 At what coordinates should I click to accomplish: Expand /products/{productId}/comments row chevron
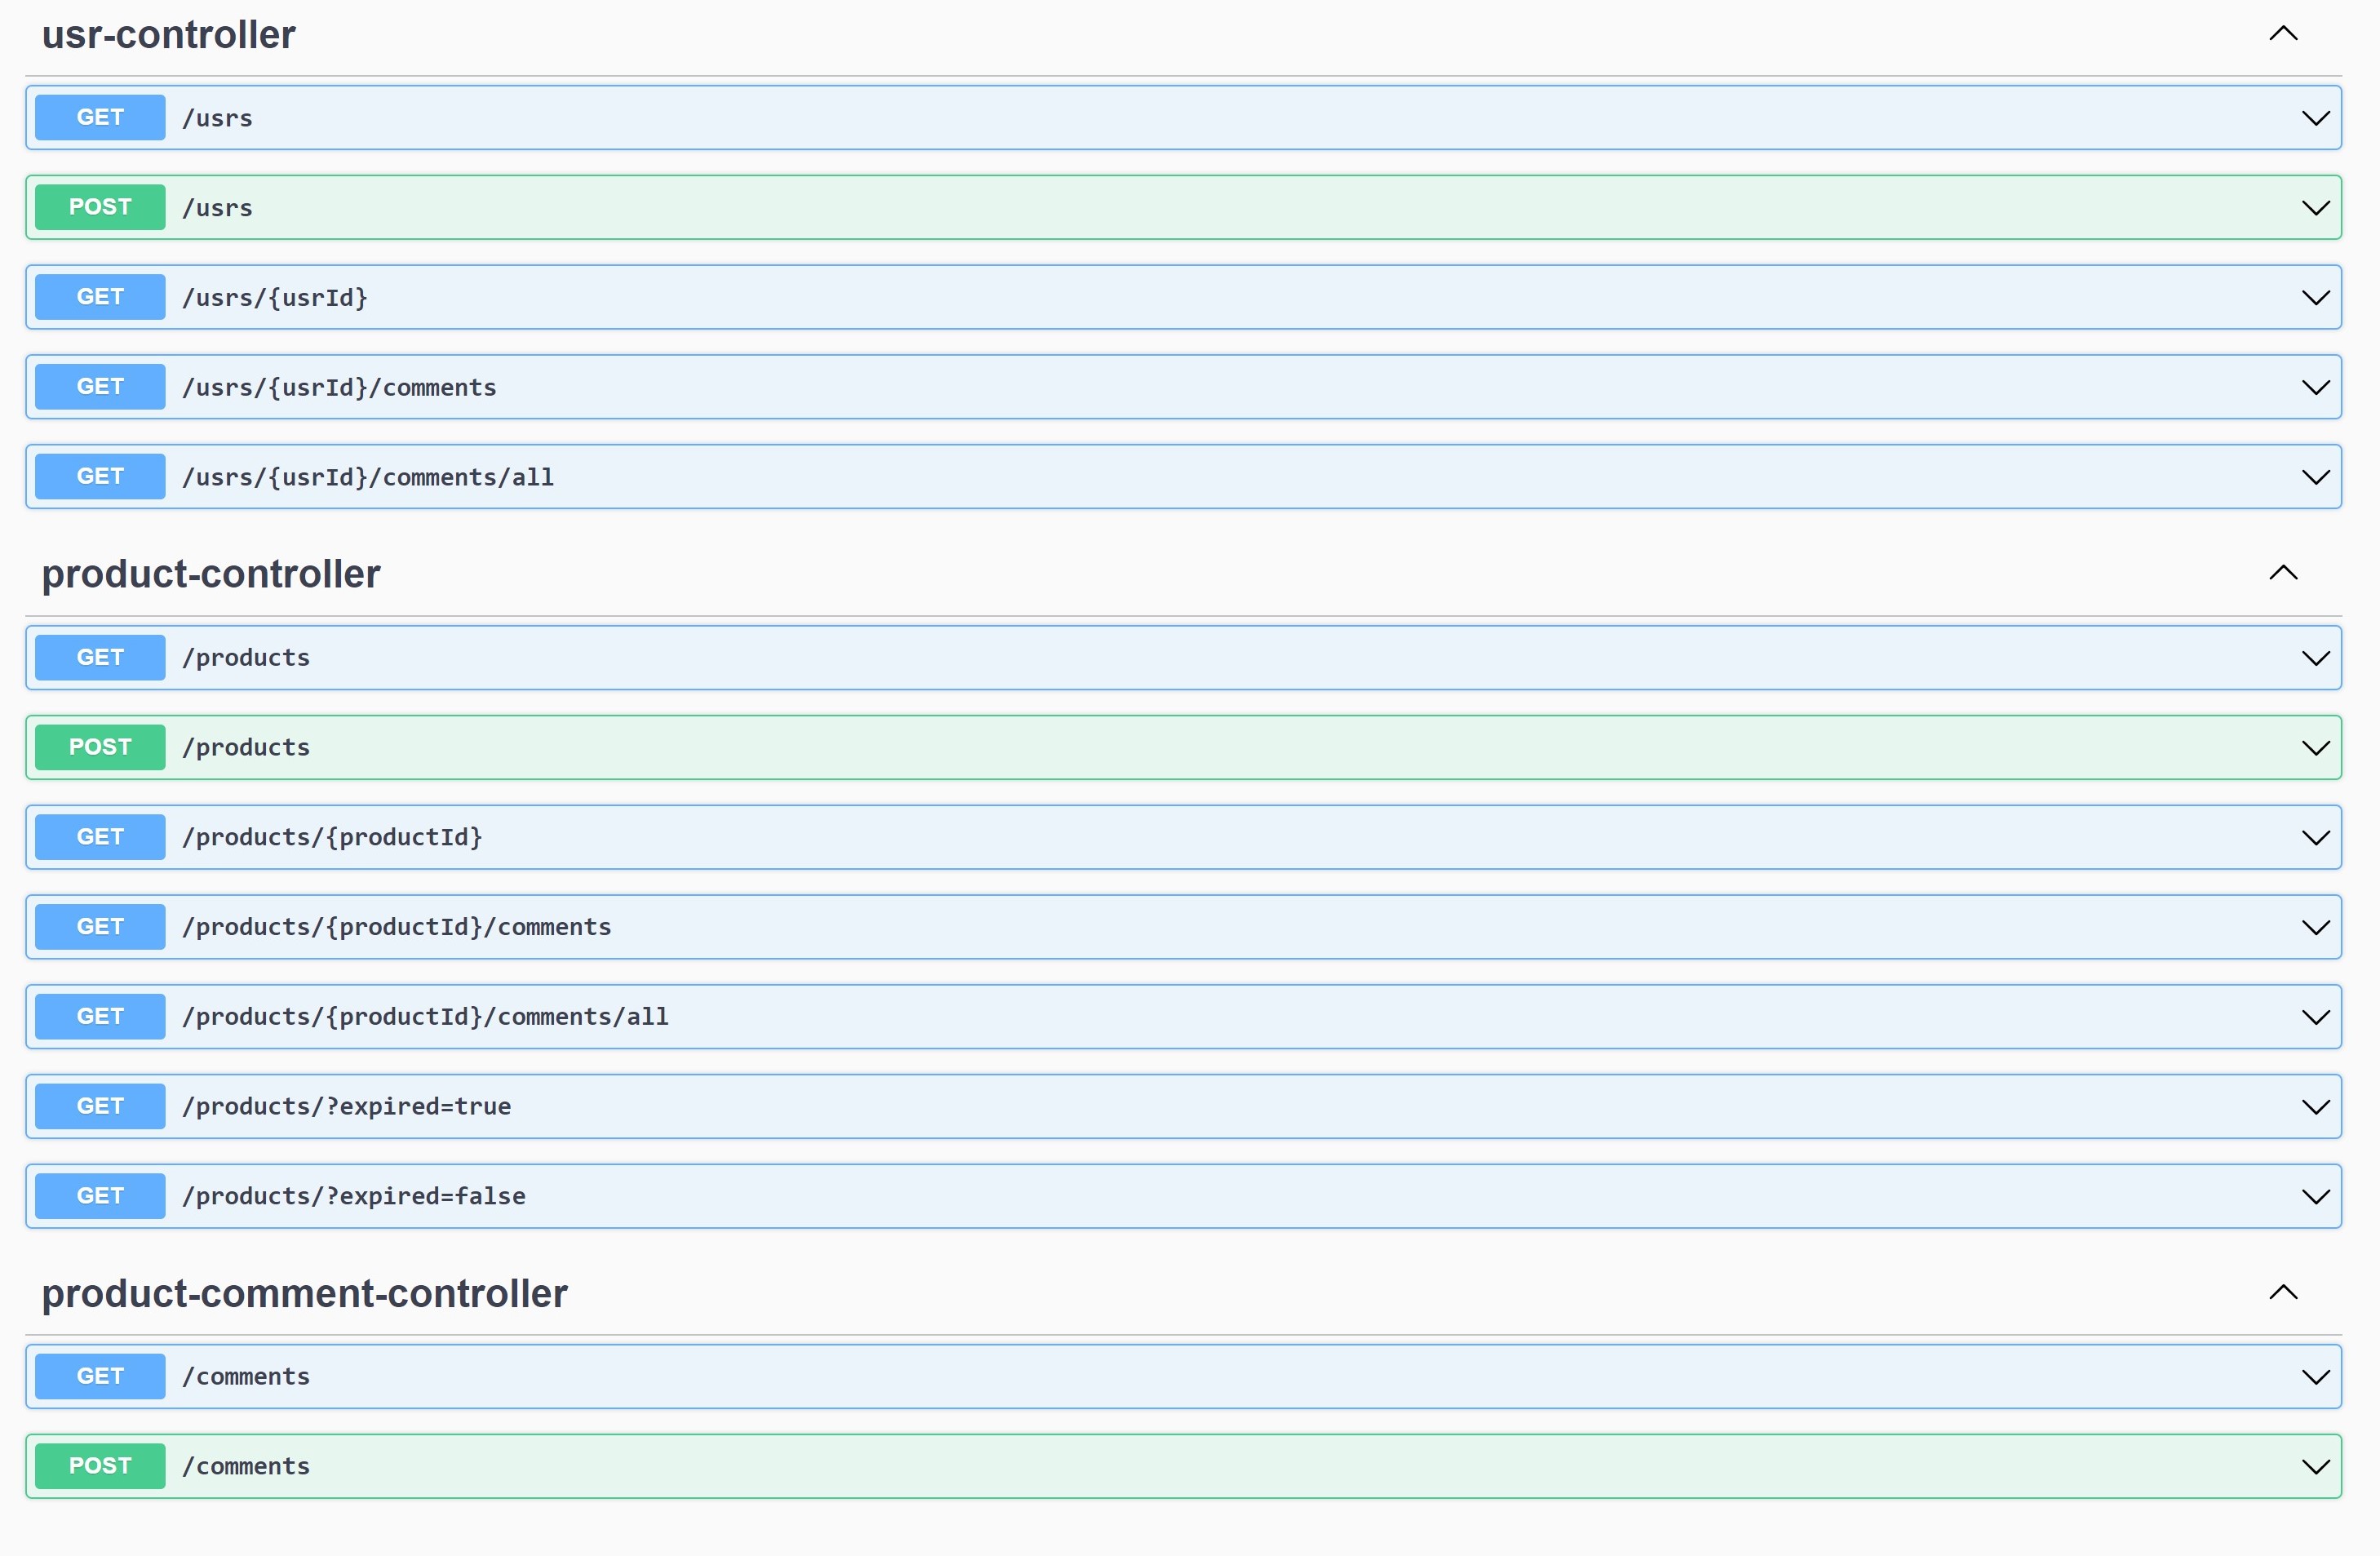coord(2315,927)
